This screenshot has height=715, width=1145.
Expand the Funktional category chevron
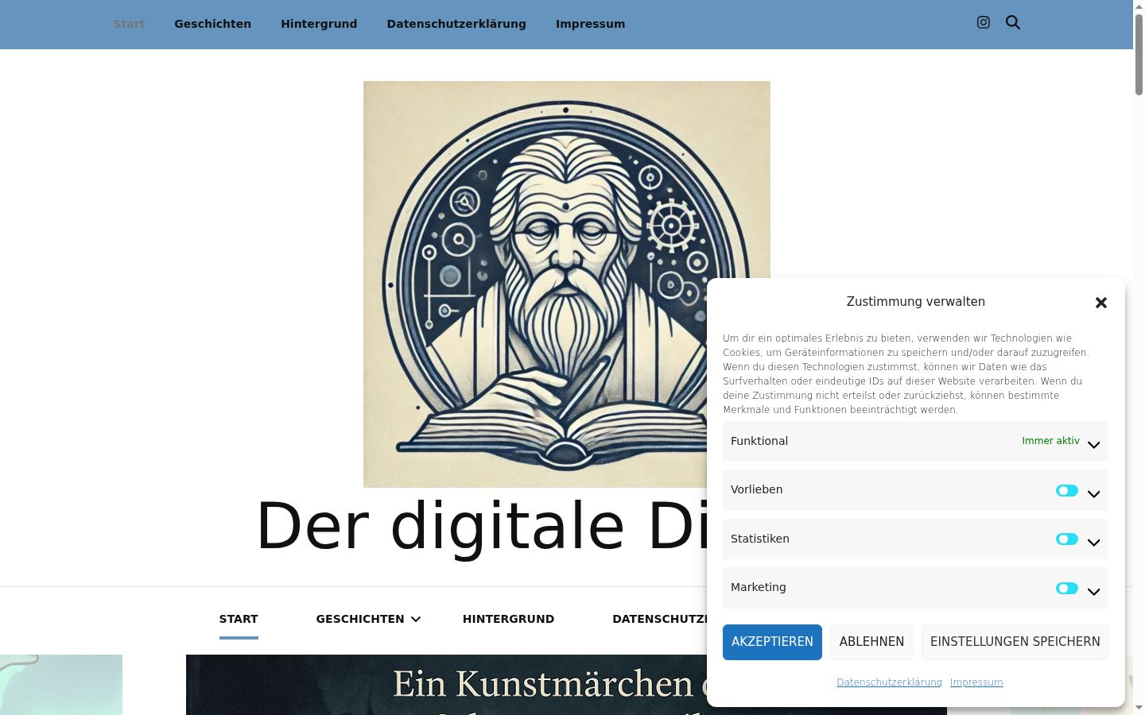(1094, 445)
